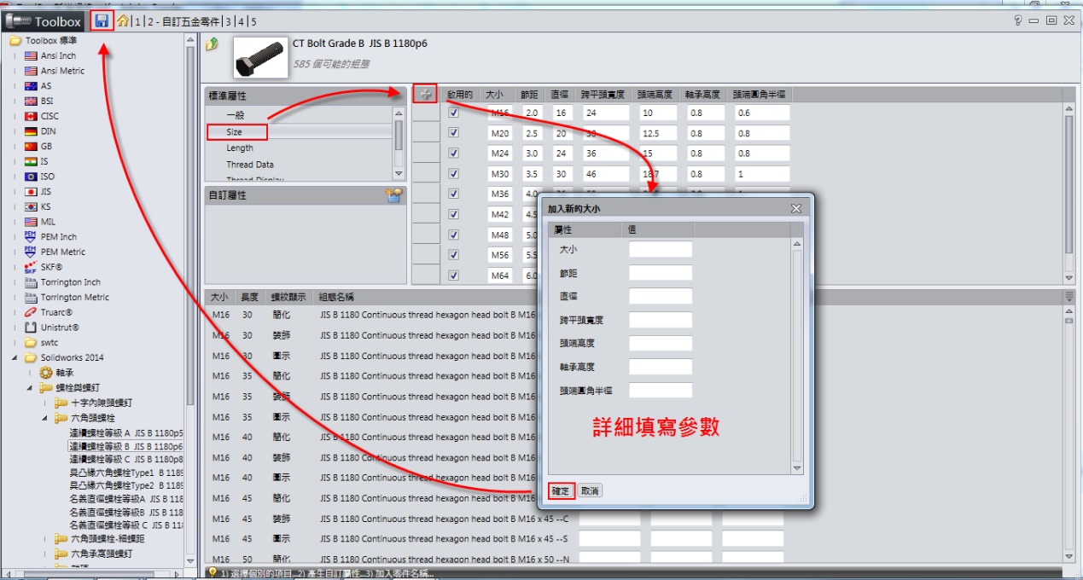Go to the Home icon in Toolbox header
Screen dimensions: 1083x580
(124, 21)
